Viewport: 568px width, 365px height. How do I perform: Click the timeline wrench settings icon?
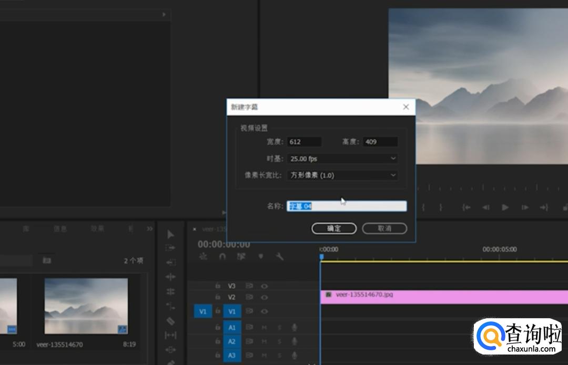tap(280, 256)
